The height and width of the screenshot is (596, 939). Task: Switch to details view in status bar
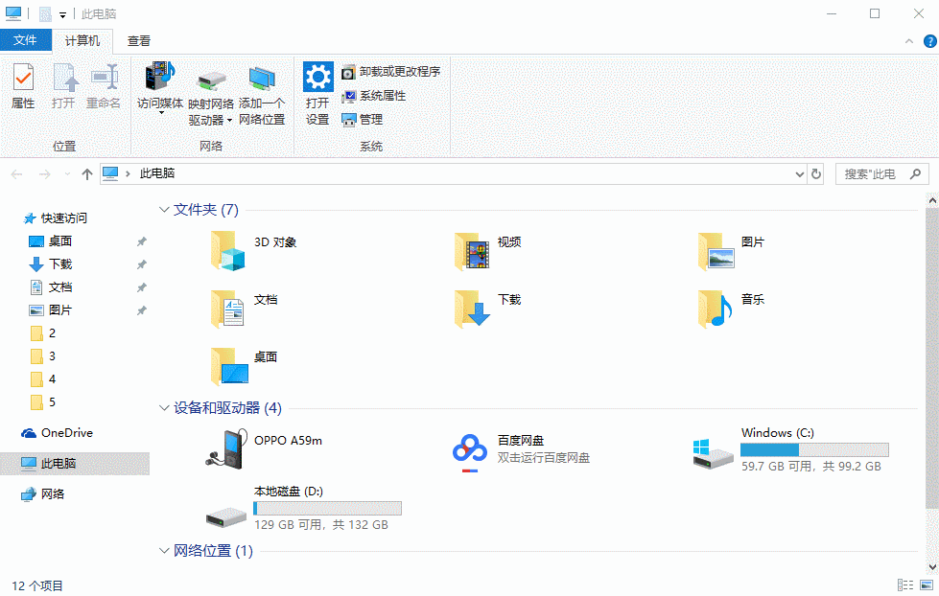[905, 585]
